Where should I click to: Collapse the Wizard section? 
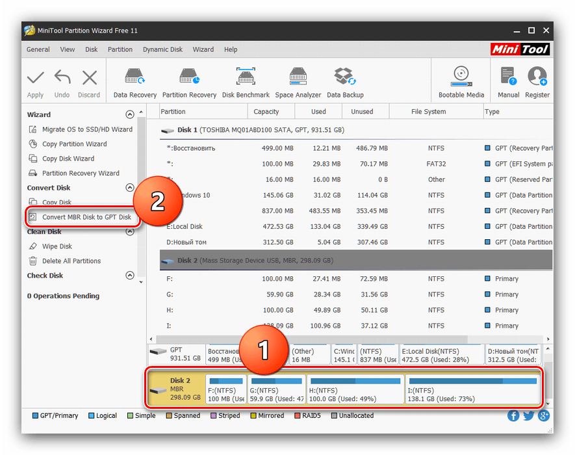[x=129, y=114]
